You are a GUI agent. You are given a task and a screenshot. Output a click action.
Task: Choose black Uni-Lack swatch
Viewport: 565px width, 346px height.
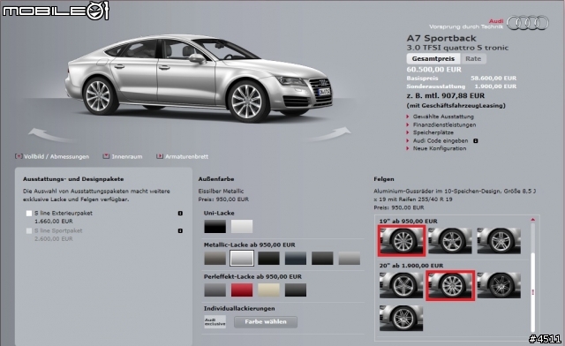[x=215, y=226]
